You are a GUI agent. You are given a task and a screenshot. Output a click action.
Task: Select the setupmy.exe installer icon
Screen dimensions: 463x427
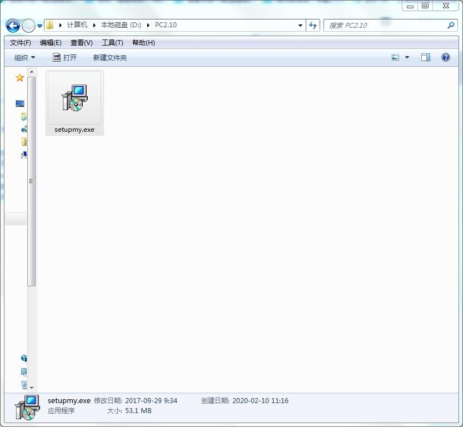pos(74,97)
